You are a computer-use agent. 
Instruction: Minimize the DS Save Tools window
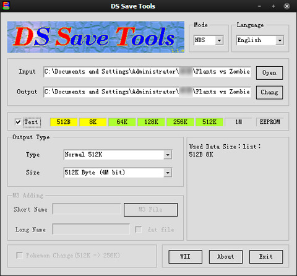(x=259, y=6)
